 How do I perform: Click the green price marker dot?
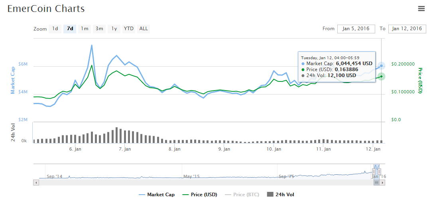click(381, 76)
